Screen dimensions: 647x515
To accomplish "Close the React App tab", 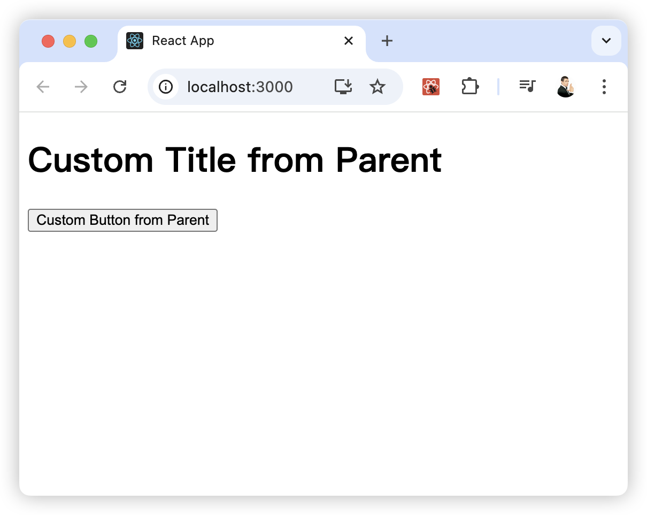I will click(349, 41).
